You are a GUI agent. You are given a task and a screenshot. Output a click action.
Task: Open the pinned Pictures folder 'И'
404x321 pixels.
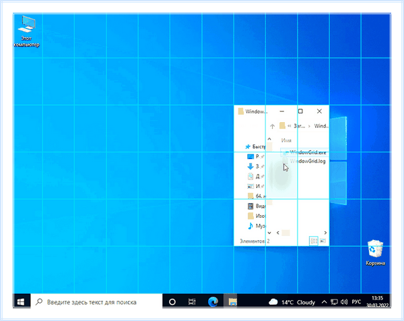[x=255, y=186]
